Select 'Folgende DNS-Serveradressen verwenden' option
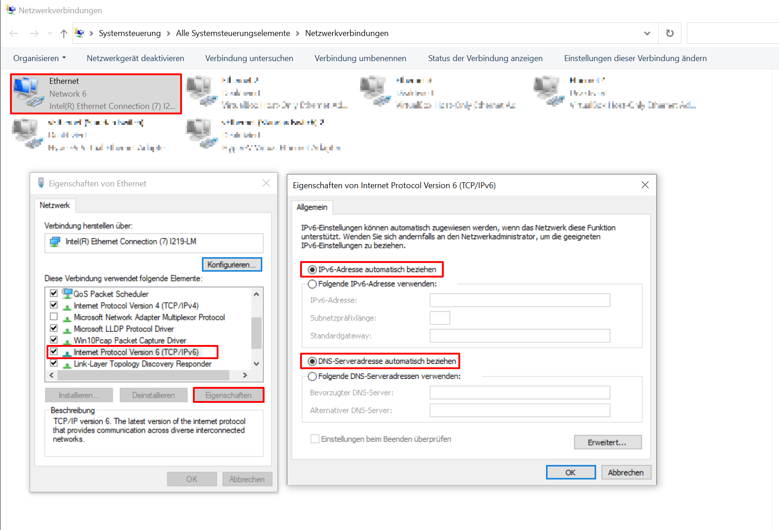779x530 pixels. 312,376
